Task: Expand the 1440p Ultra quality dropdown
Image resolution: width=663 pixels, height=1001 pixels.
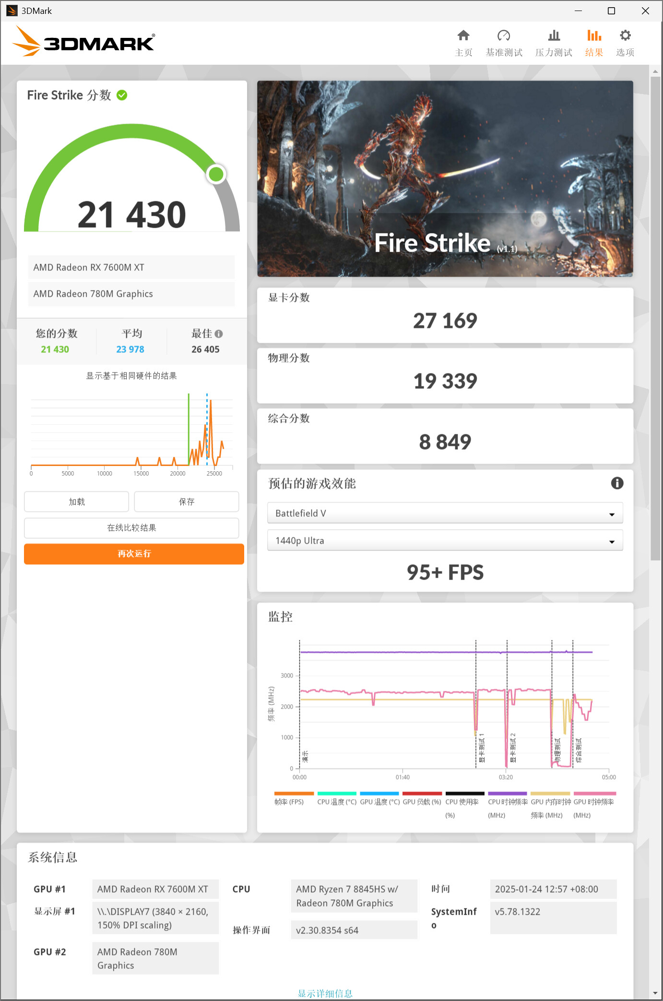Action: coord(445,541)
